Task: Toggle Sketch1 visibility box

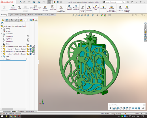Action: 27,59
